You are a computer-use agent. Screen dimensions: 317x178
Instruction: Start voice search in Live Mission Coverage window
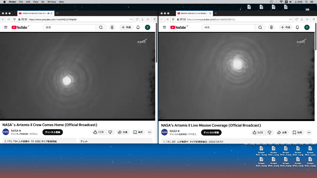pos(271,27)
